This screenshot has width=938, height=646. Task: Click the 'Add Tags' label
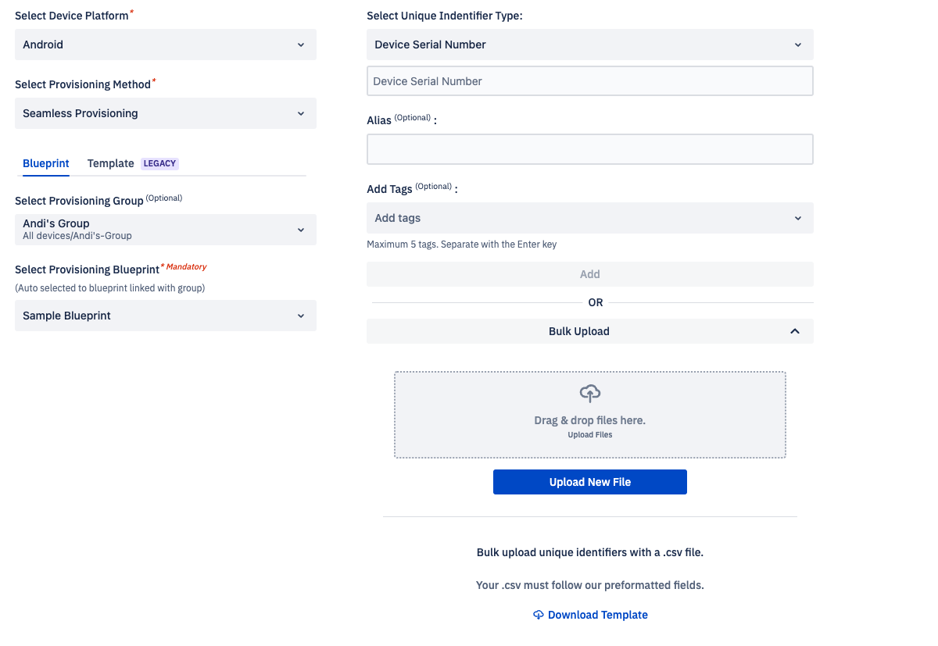point(389,189)
